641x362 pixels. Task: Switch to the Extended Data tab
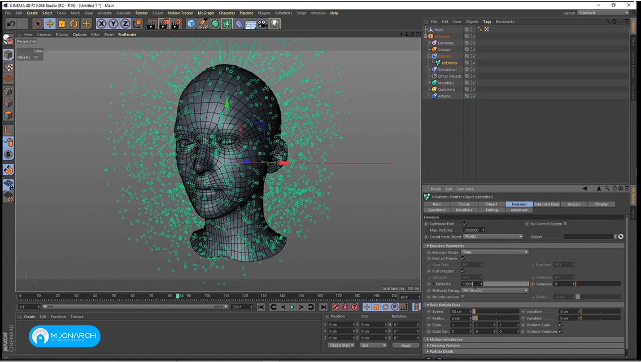[x=546, y=204]
